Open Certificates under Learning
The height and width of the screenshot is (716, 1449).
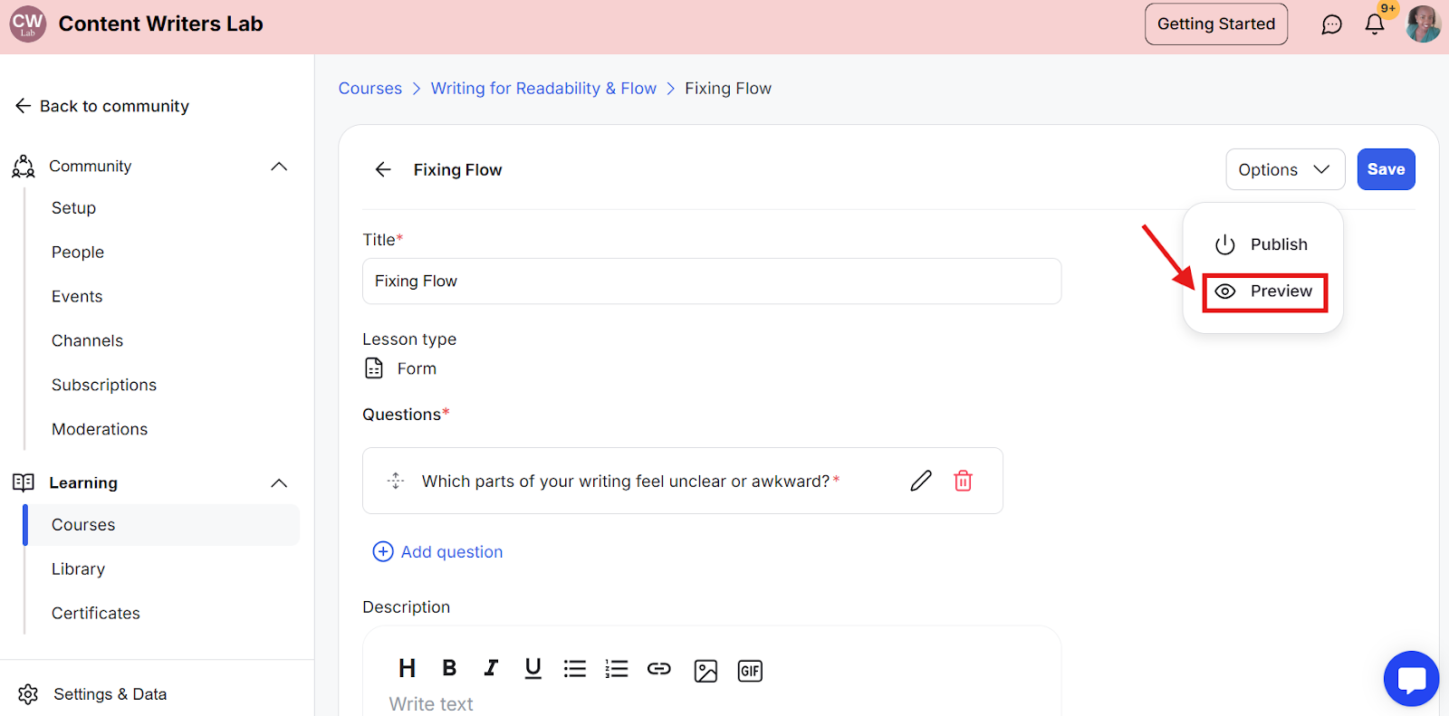(x=96, y=614)
